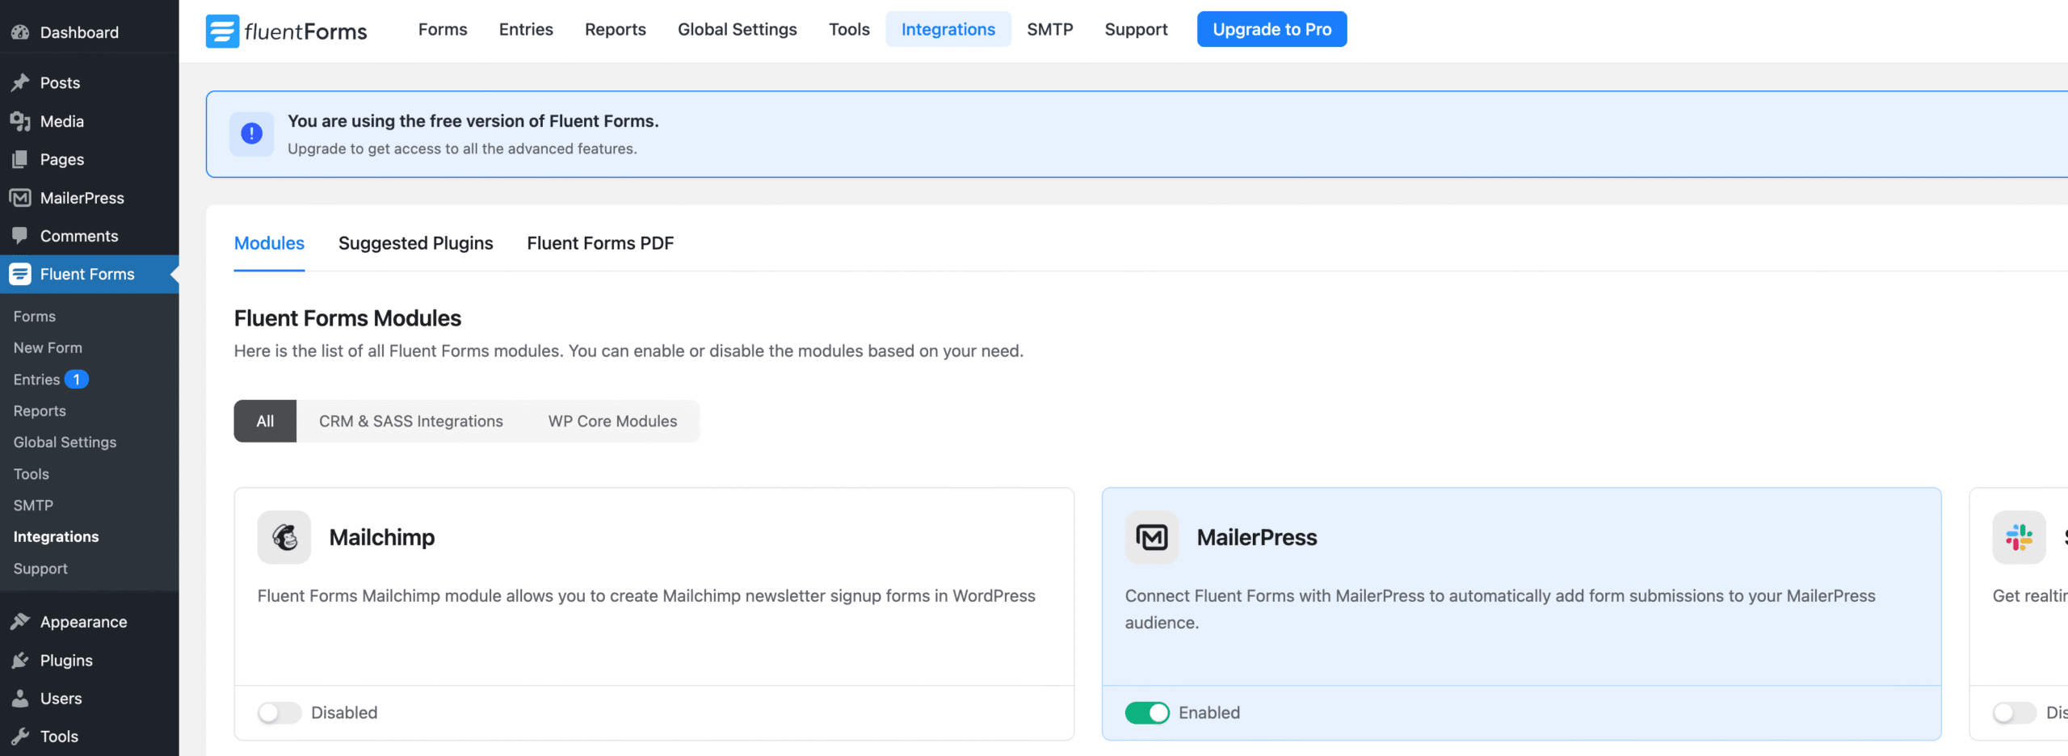Click the Entries count badge

pyautogui.click(x=75, y=378)
